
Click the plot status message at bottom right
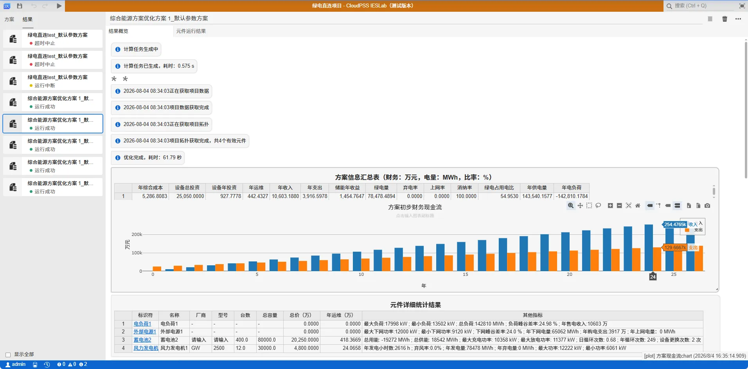(695, 356)
